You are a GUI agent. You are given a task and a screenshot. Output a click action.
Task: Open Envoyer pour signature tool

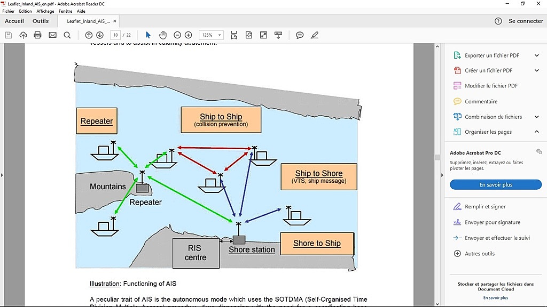click(493, 222)
